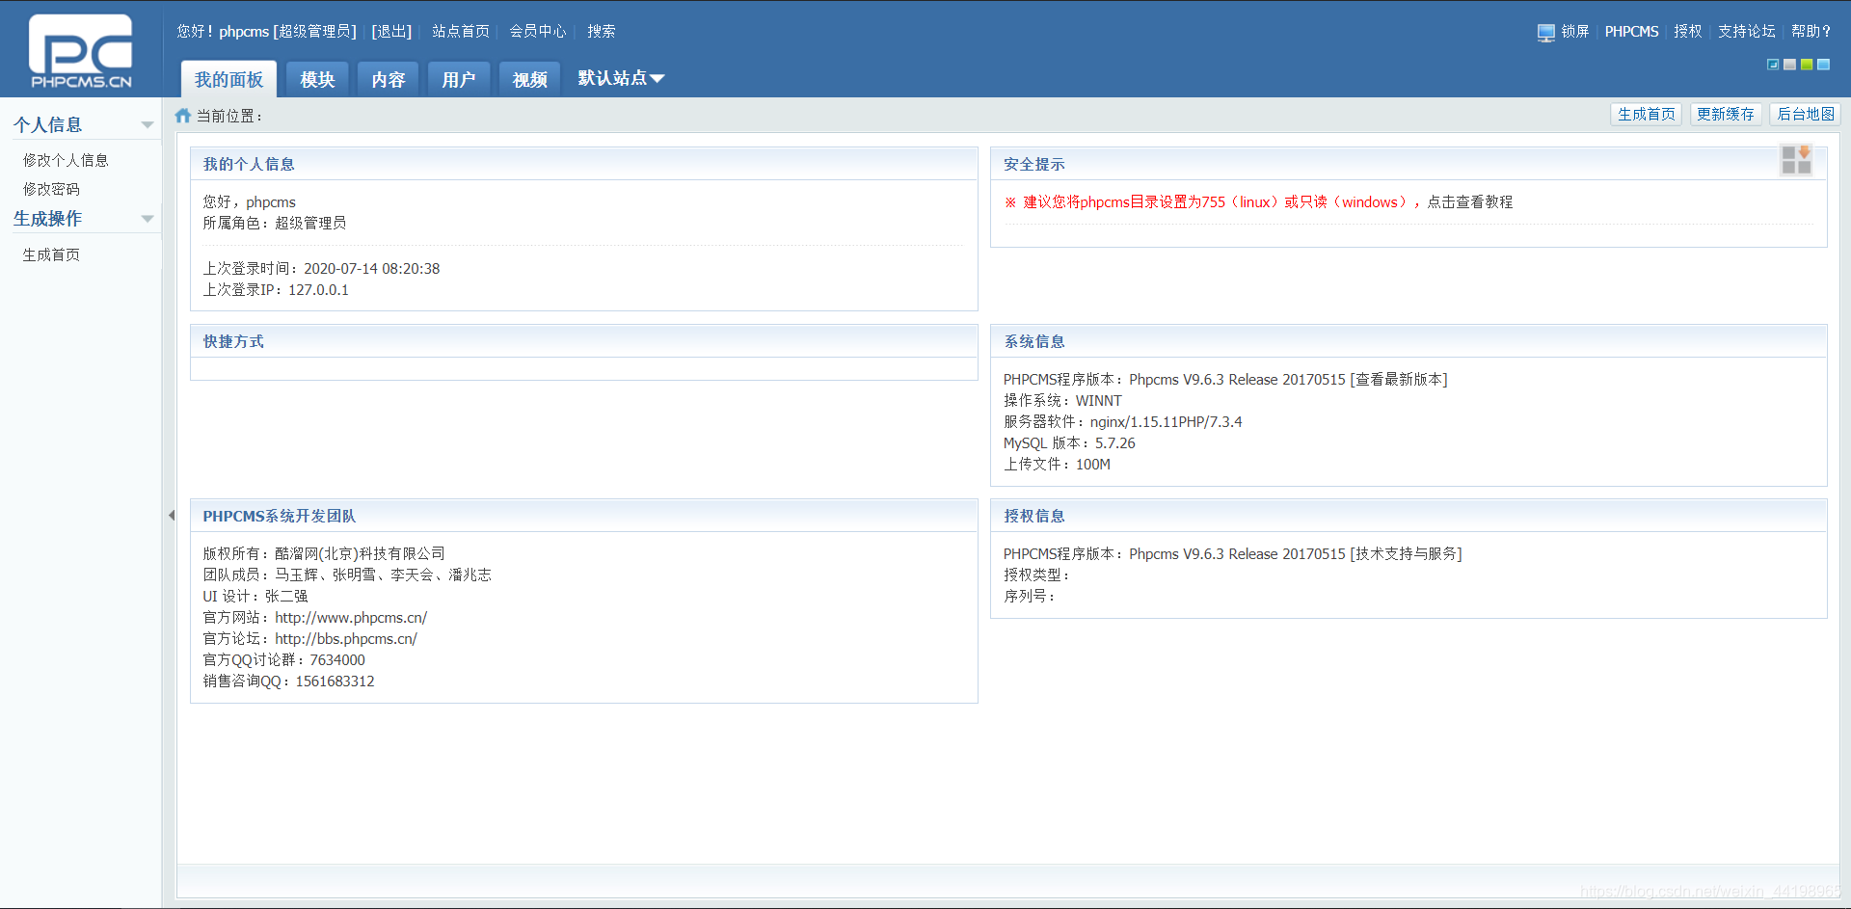Image resolution: width=1851 pixels, height=909 pixels.
Task: Click the 帮助? help item in top bar
Action: click(x=1811, y=31)
